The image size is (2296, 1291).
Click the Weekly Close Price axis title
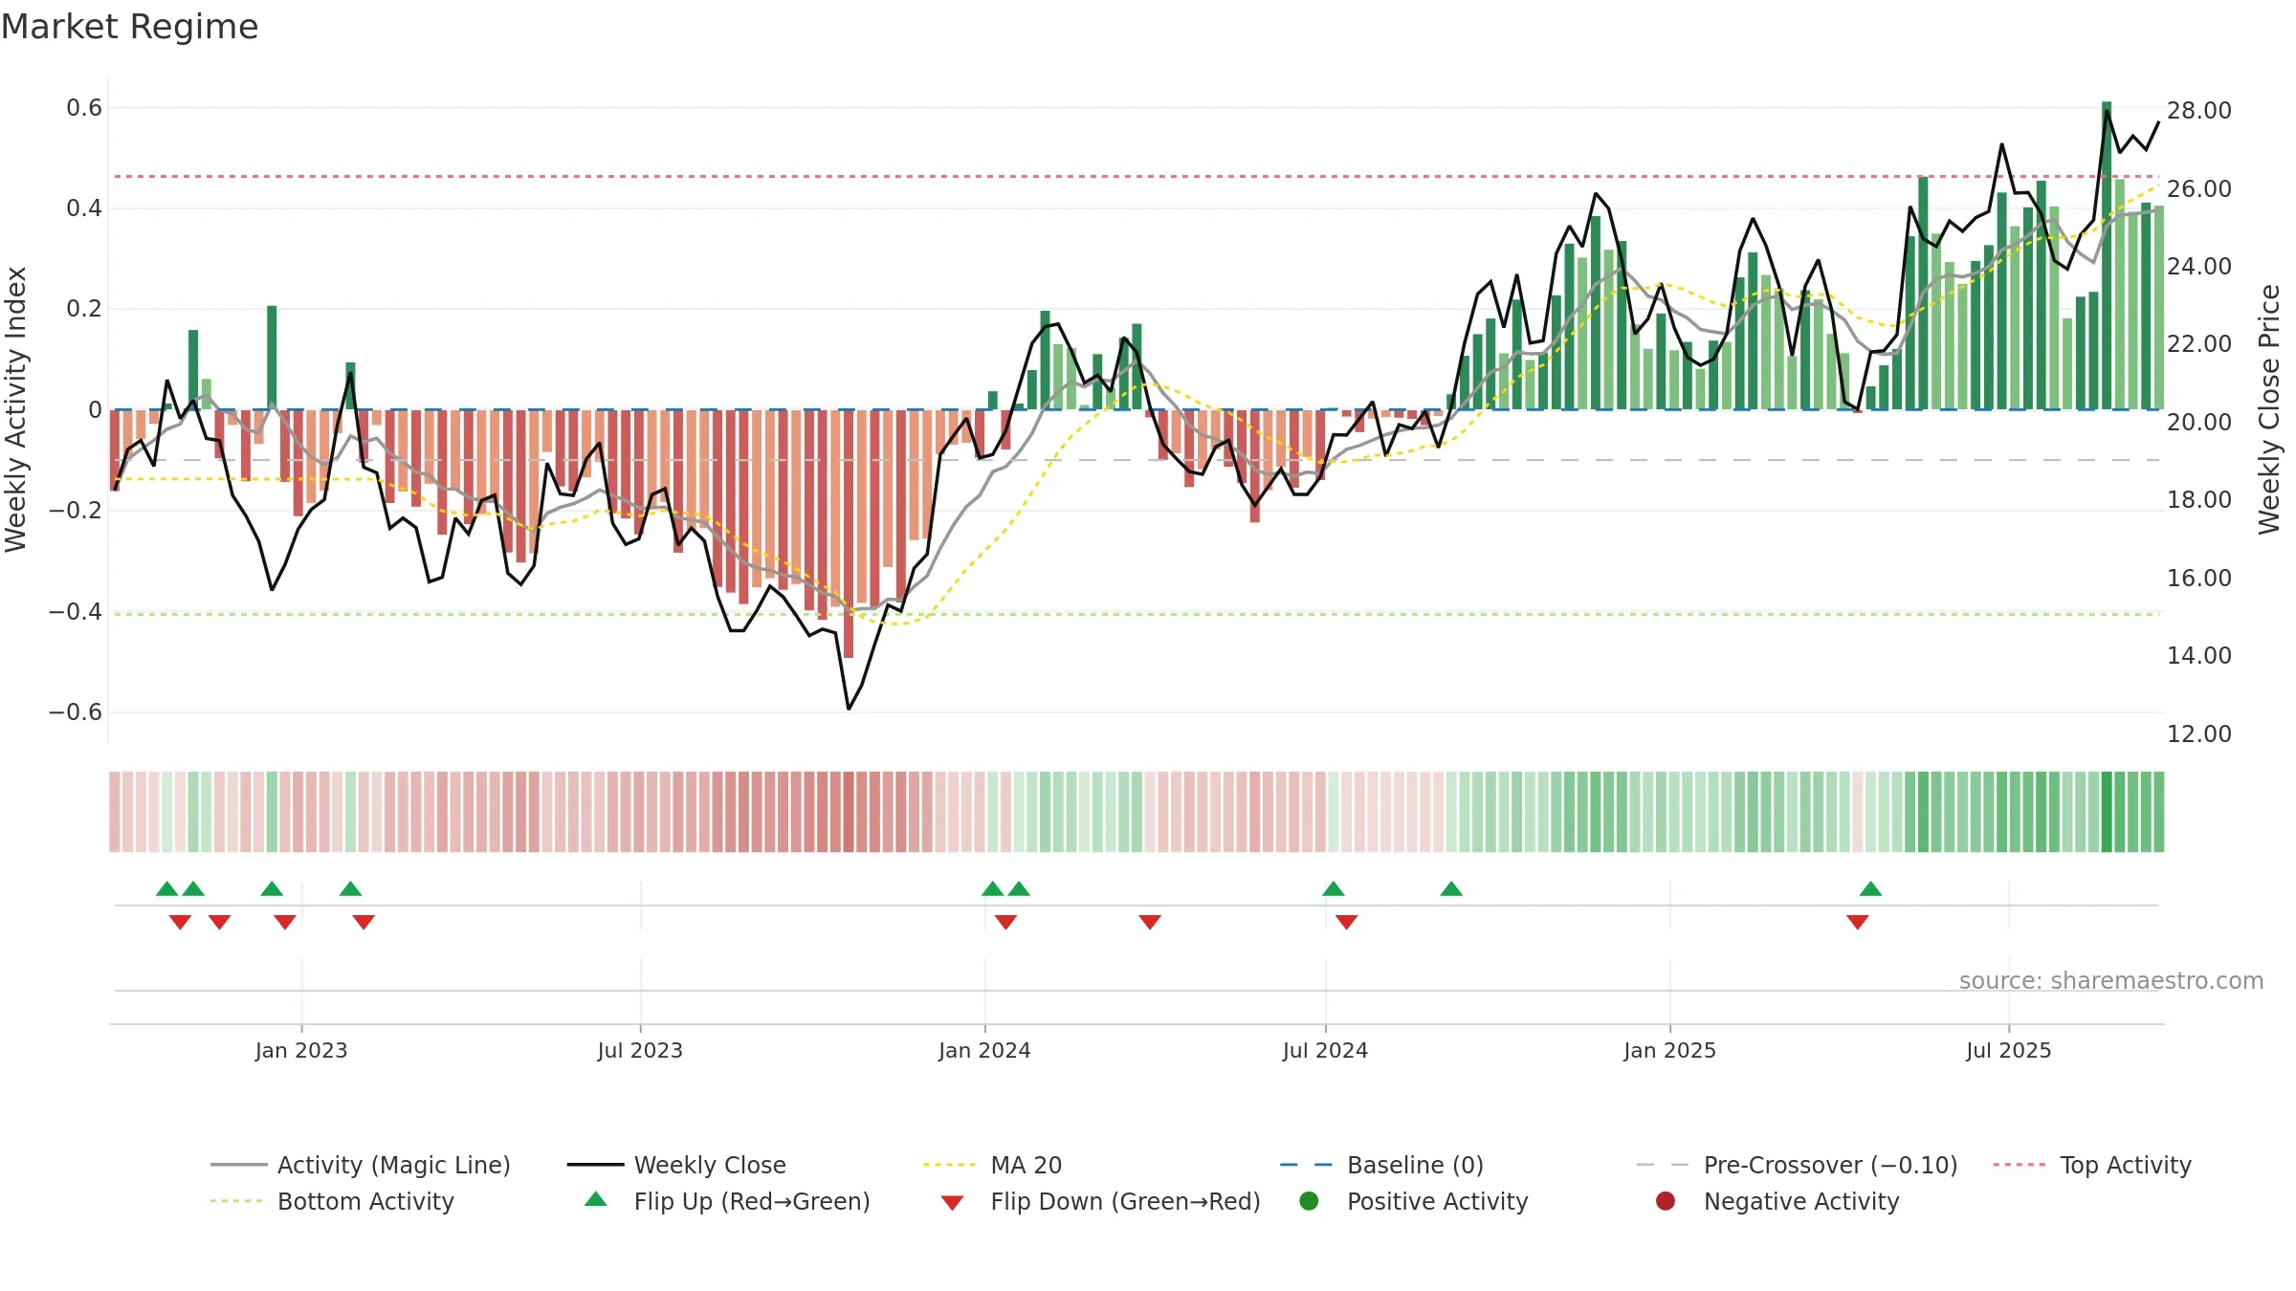[x=2269, y=409]
